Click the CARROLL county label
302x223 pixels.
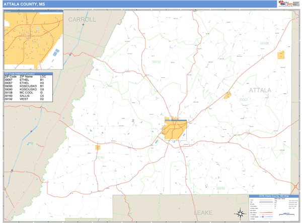click(82, 20)
